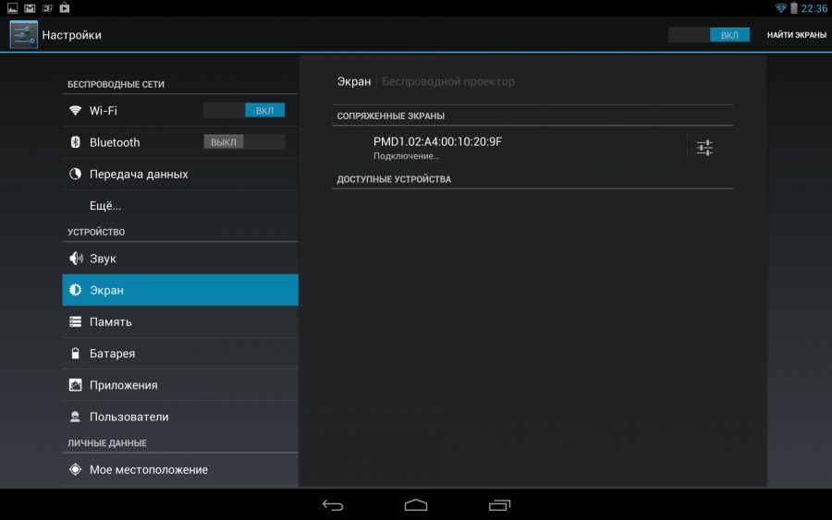Go back via Экран breadcrumb

pos(353,81)
